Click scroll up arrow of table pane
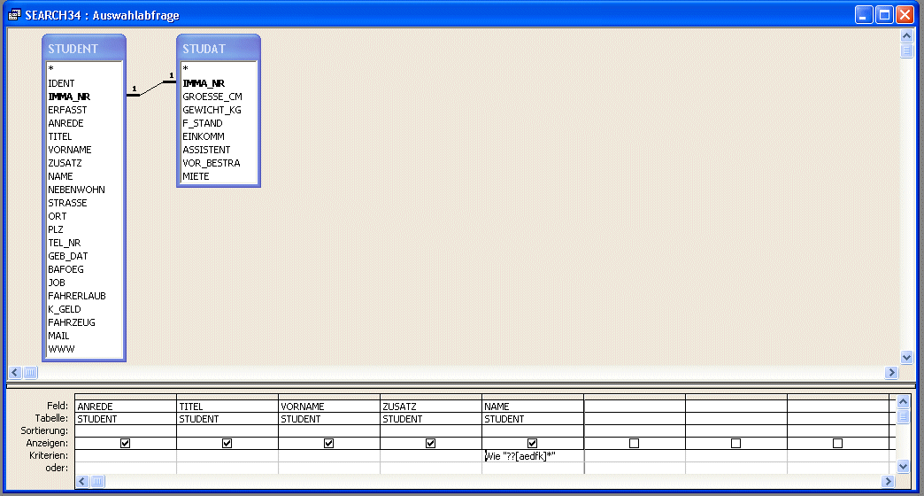Viewport: 924px width, 496px height. coord(907,36)
